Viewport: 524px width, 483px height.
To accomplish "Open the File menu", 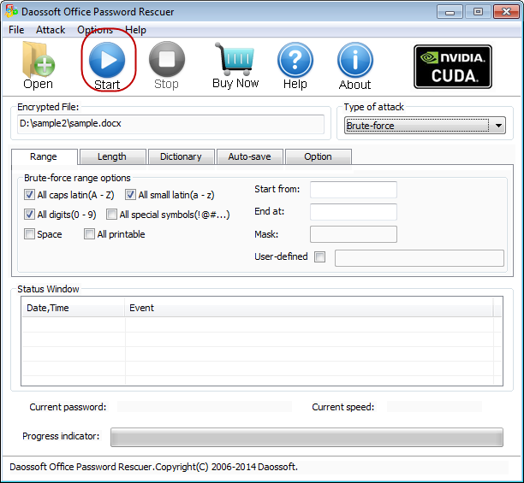I will tap(16, 30).
